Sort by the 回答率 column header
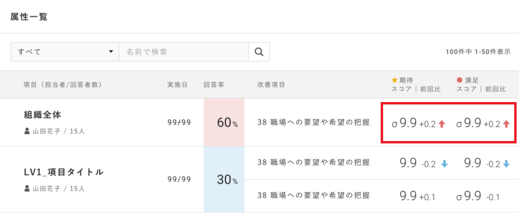 point(214,85)
